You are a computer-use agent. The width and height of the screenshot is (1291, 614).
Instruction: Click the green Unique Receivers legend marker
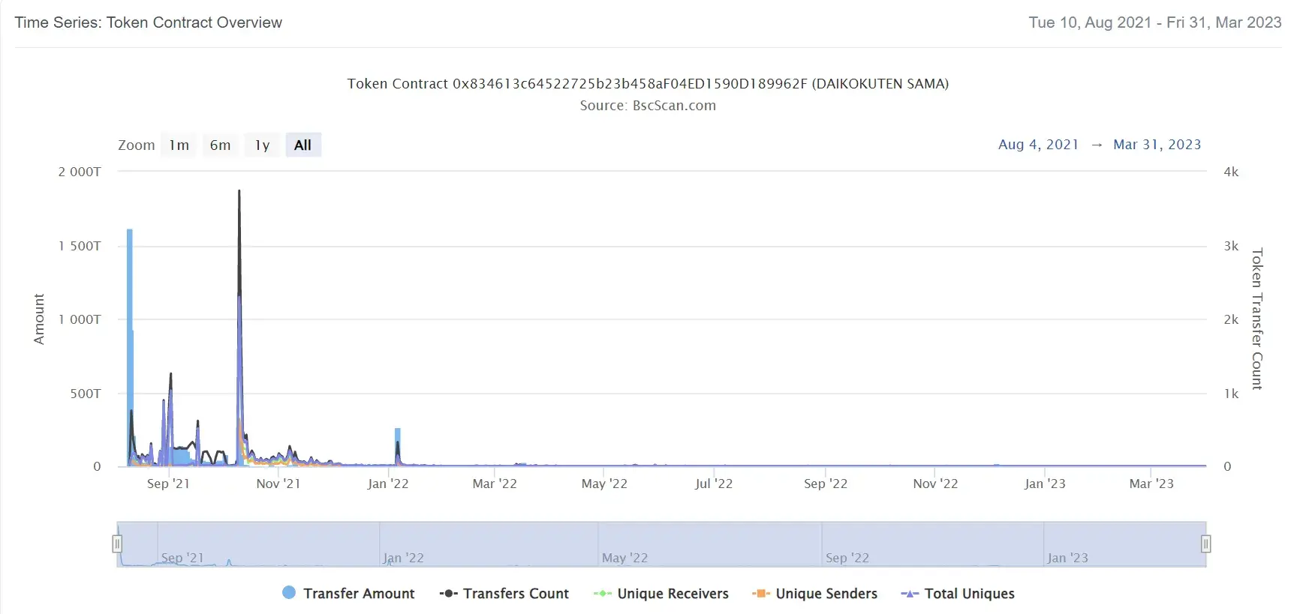click(x=602, y=594)
